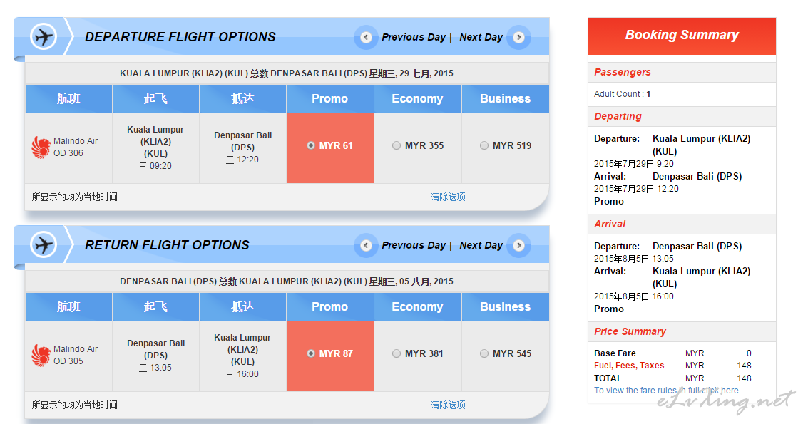Select Promo fare MYR 61 for departure

pos(311,146)
